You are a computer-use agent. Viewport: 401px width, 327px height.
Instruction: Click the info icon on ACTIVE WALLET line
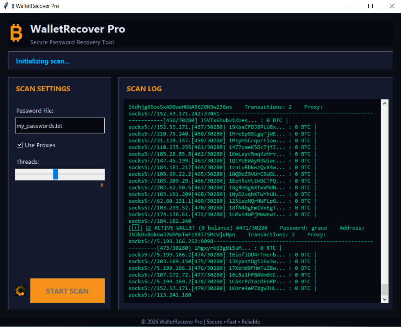[x=136, y=228]
